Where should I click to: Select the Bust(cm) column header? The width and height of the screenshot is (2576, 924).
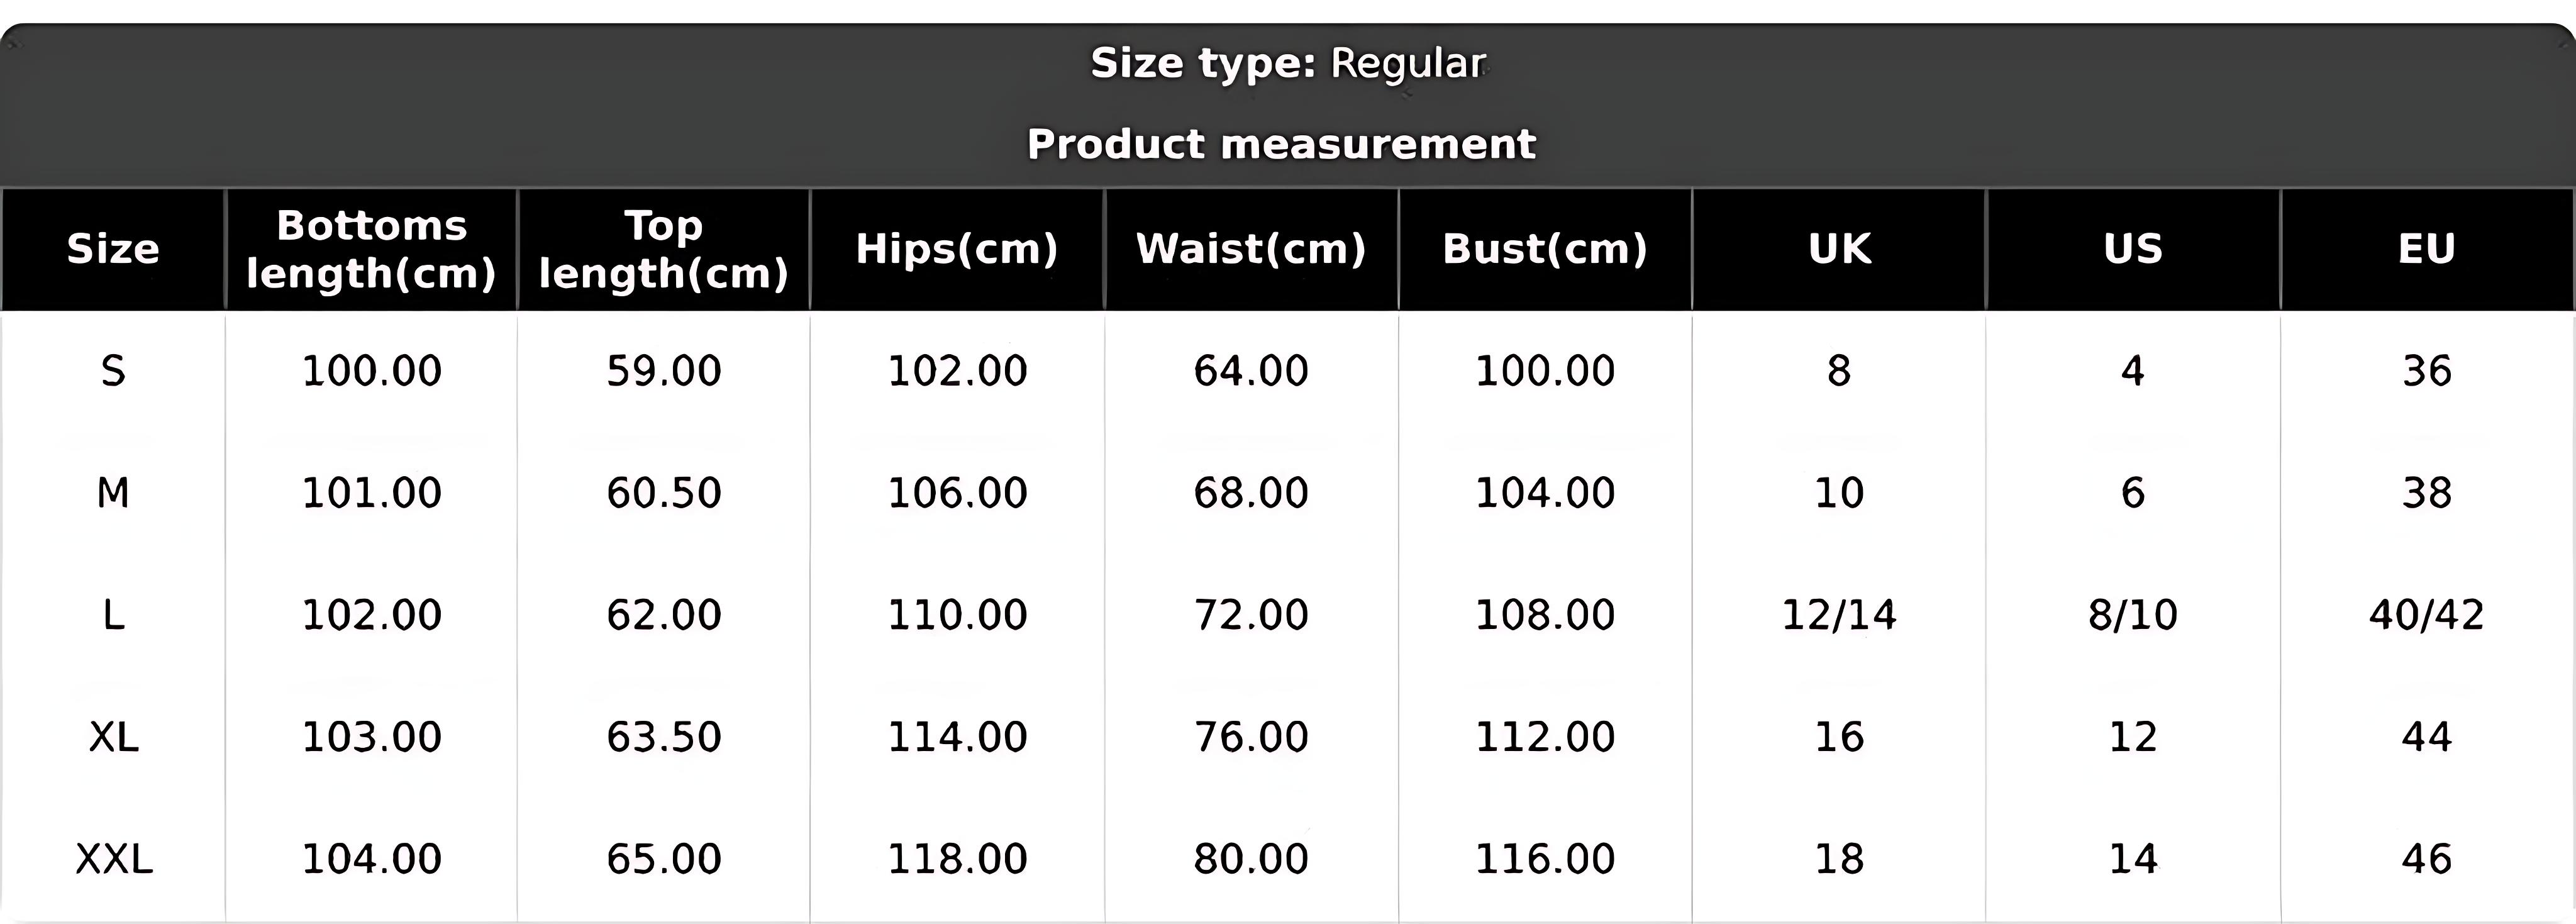click(x=1545, y=249)
